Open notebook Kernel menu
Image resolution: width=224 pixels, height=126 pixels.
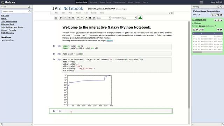click(x=94, y=13)
